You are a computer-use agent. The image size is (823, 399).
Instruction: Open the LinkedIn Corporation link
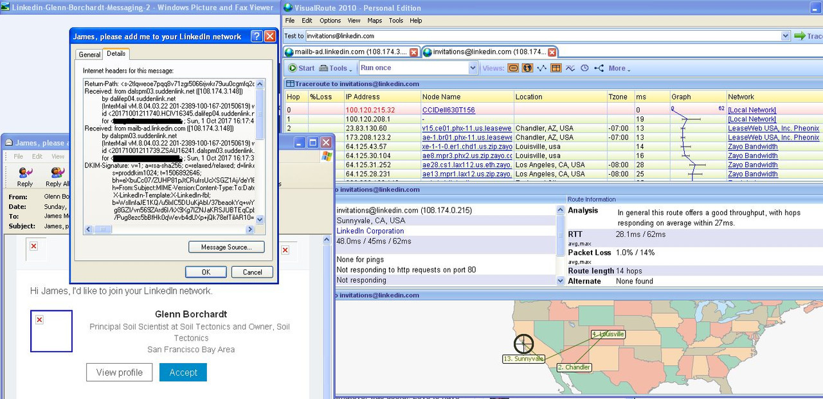tap(370, 231)
